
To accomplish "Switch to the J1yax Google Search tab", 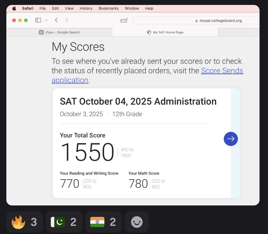I will 59,32.
